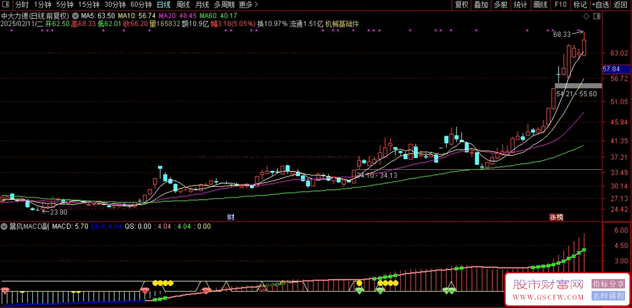Image resolution: width=632 pixels, height=308 pixels.
Task: Open the 统计 statistics tool
Action: pyautogui.click(x=520, y=5)
